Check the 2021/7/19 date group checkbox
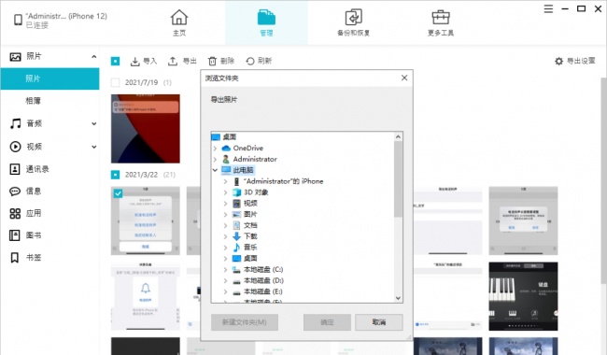 click(x=115, y=82)
